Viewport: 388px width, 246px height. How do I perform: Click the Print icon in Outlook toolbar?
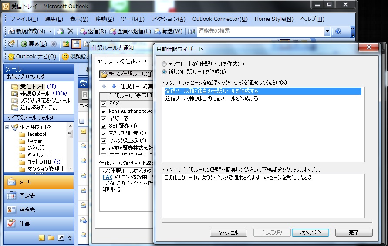click(60, 31)
